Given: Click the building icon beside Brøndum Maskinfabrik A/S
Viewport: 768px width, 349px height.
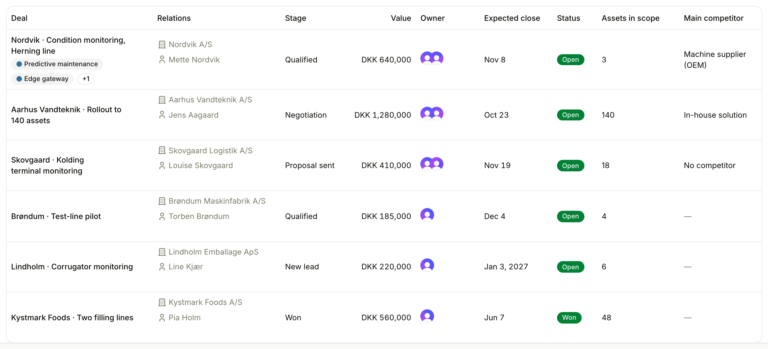Looking at the screenshot, I should click(x=162, y=201).
